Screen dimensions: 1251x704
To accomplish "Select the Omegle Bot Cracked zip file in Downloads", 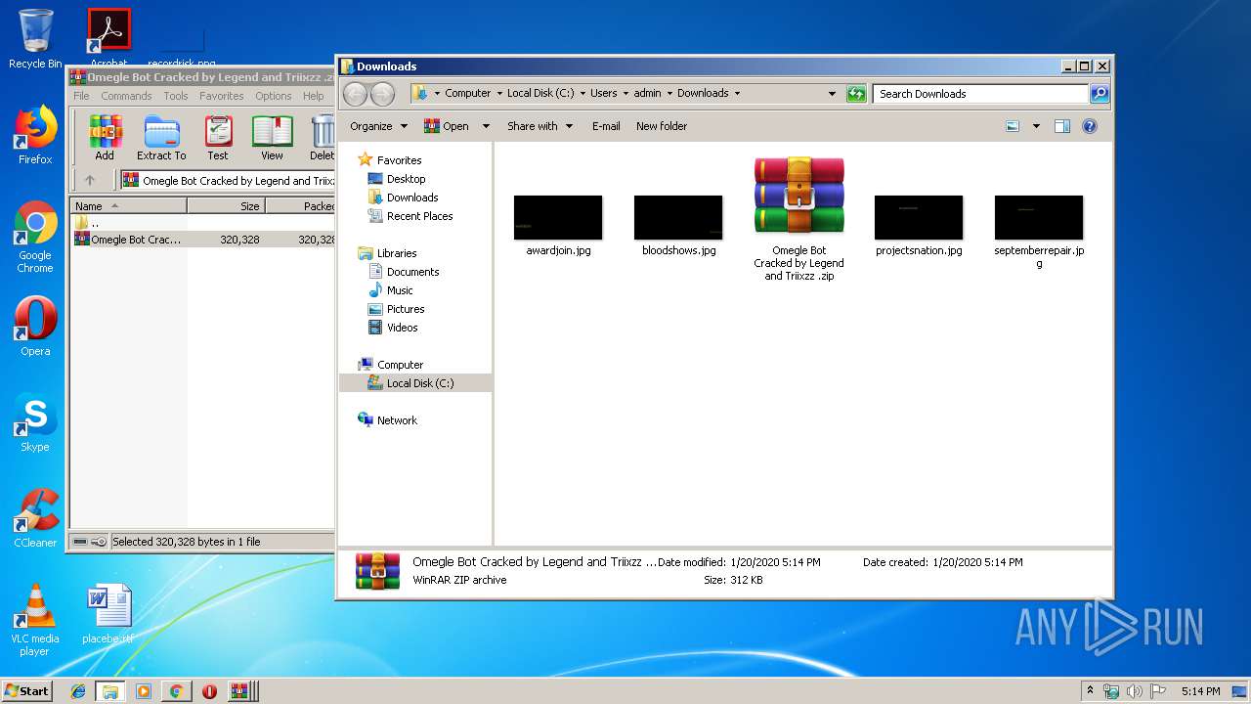I will [x=798, y=218].
